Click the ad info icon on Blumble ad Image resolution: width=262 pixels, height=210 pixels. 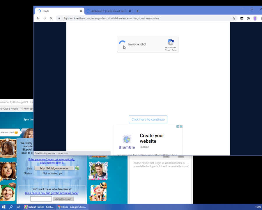pyautogui.click(x=178, y=127)
